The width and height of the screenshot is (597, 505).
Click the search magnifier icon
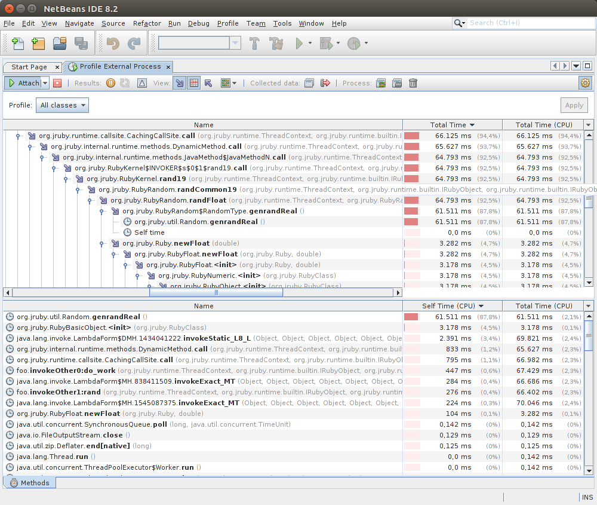tap(458, 23)
